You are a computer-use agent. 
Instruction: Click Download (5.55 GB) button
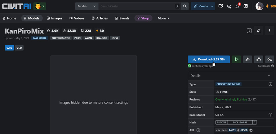(x=209, y=59)
